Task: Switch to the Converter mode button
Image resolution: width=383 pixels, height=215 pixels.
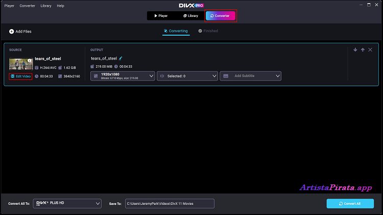Action: tap(220, 16)
